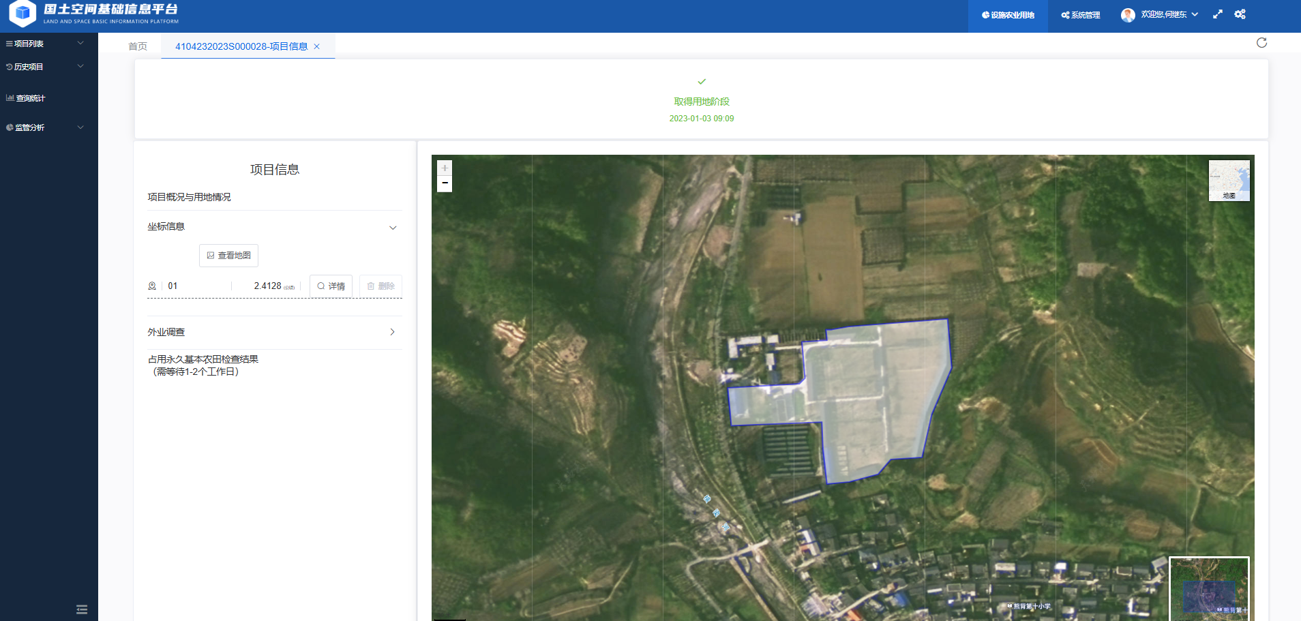Click the 取得用地阶段 checkmark step
This screenshot has height=621, width=1301.
[x=702, y=82]
